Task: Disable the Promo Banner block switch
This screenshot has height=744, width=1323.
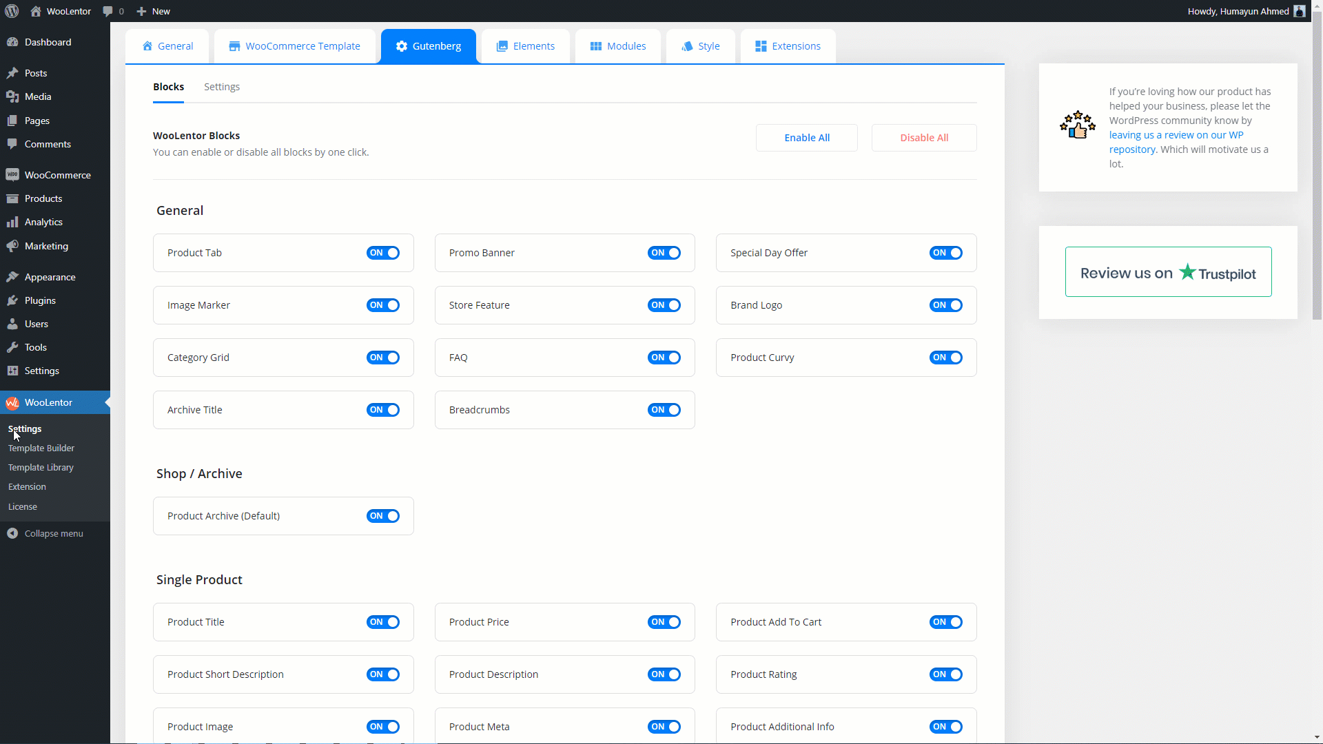Action: [664, 253]
